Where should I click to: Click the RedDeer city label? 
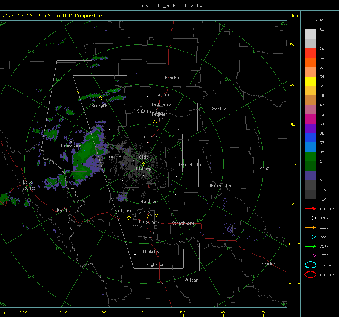160,114
